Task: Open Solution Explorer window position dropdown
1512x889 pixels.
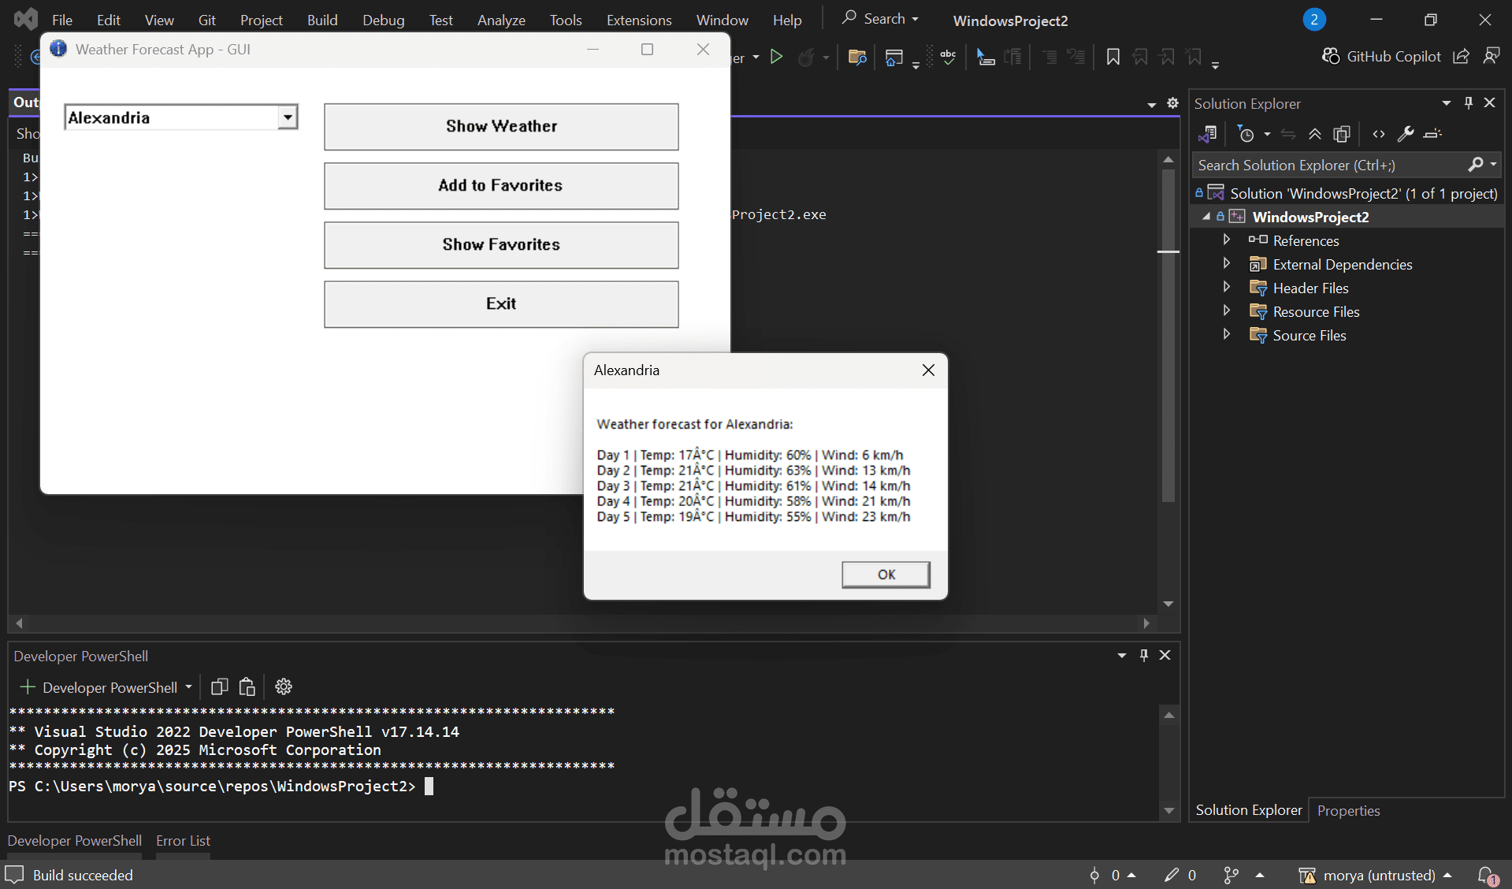Action: [x=1447, y=103]
